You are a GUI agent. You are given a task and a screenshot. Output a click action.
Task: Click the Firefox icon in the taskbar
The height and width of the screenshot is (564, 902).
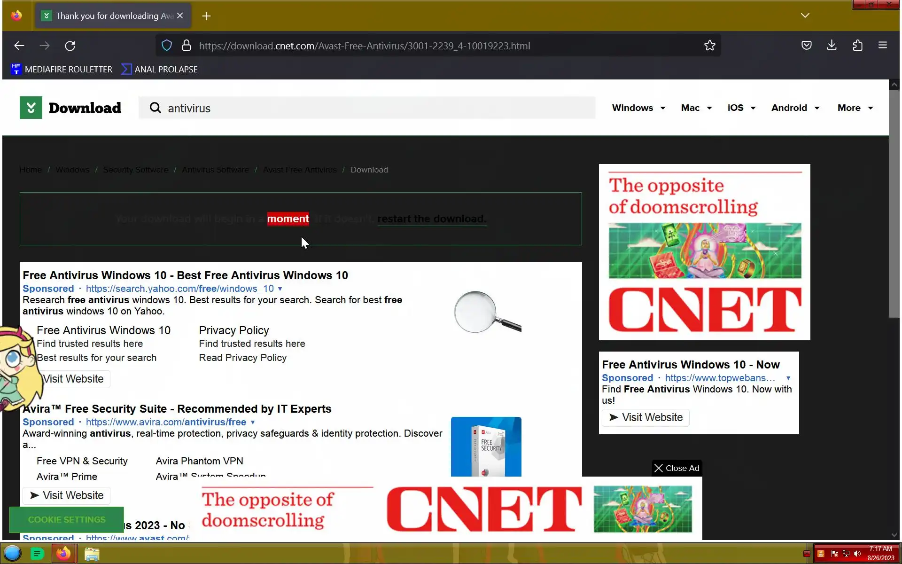click(63, 554)
